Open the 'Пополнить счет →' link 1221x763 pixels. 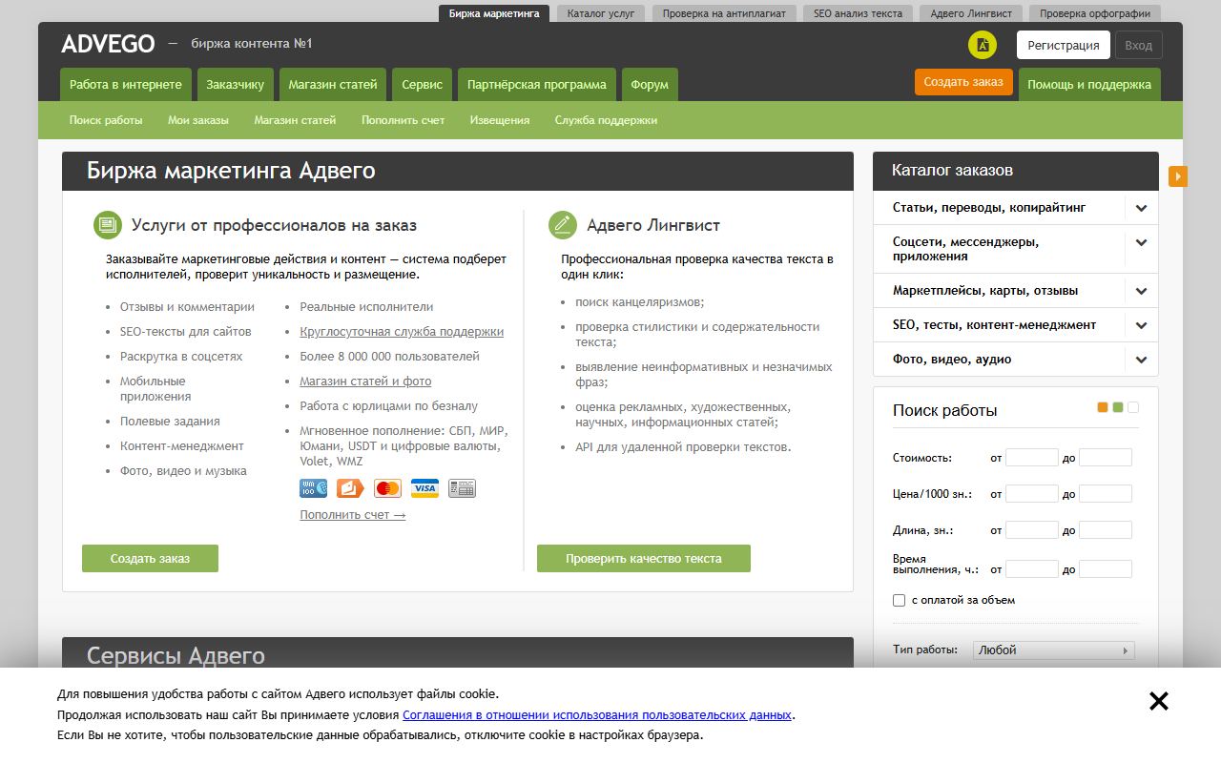(x=353, y=515)
